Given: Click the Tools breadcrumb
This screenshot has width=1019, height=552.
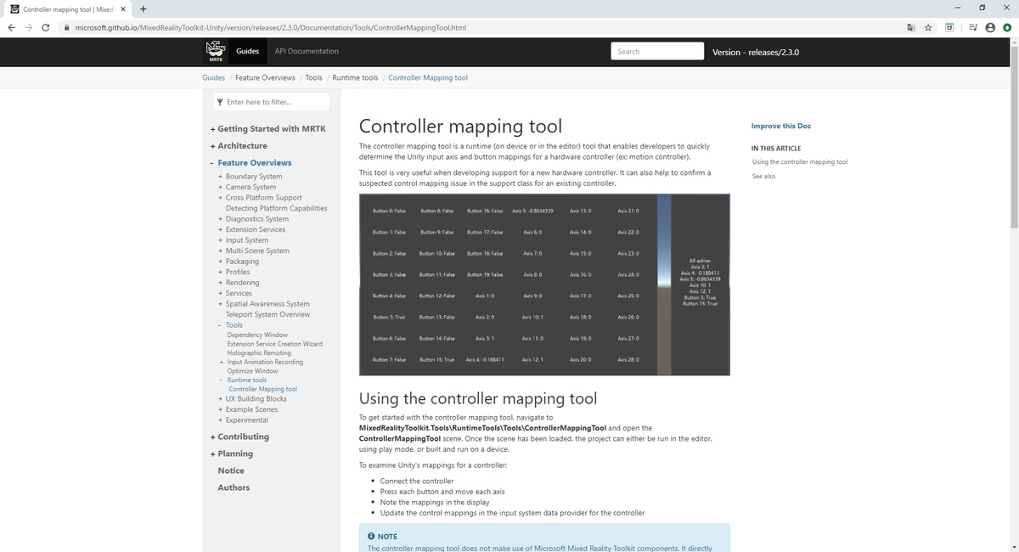Looking at the screenshot, I should coord(313,77).
